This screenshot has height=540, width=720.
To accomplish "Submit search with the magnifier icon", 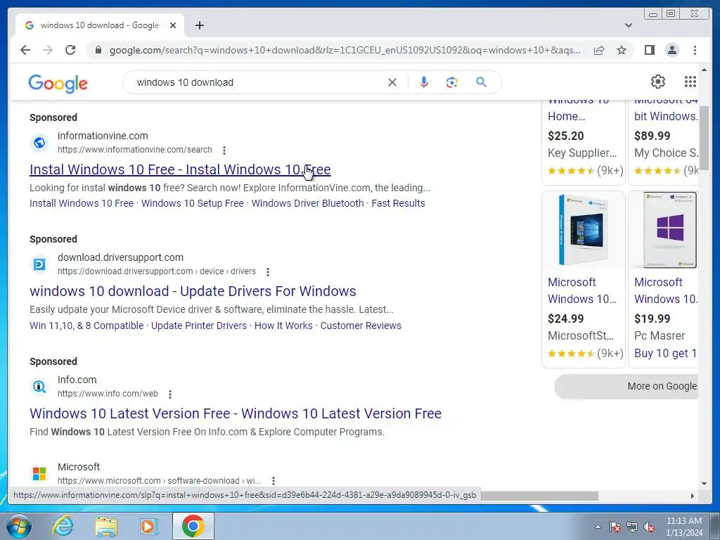I will (x=481, y=82).
